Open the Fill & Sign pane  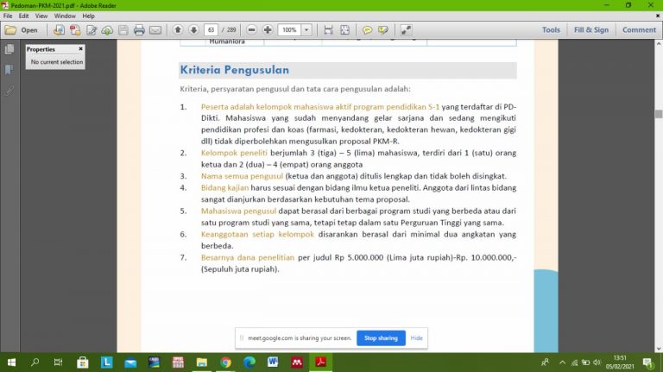(x=590, y=30)
